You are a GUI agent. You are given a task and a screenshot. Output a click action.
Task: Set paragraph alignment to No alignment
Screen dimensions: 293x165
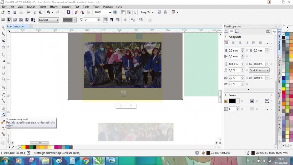(227, 43)
